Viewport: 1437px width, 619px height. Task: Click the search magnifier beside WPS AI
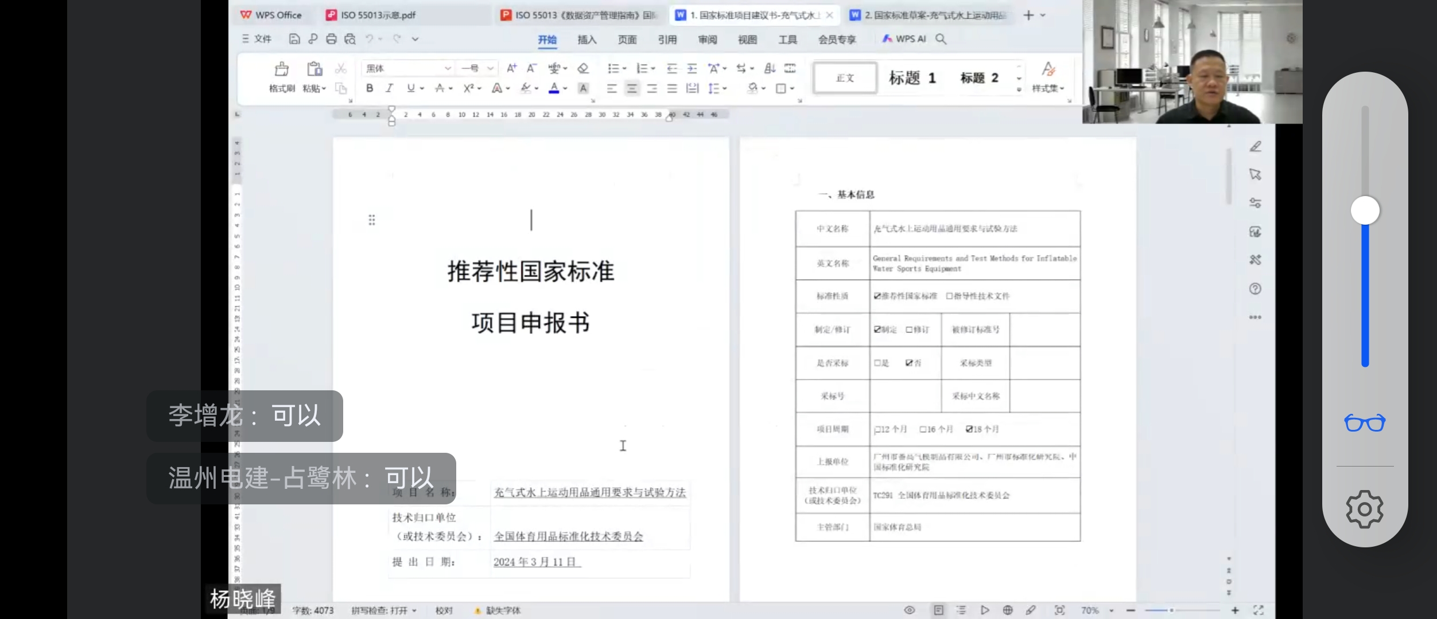(941, 38)
